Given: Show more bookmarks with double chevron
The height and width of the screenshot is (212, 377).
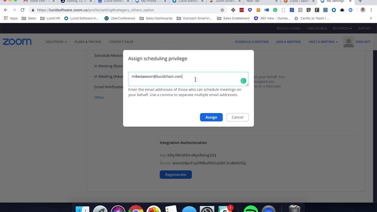Looking at the screenshot, I should tap(371, 18).
